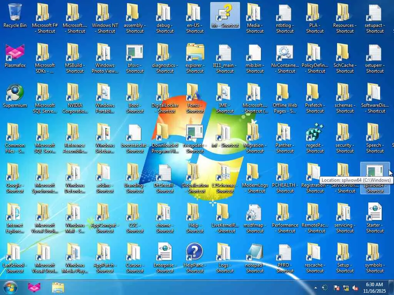Screen dimensions: 394x295
Task: Click the bfsvc - Shortcut icon
Action: coord(135,58)
